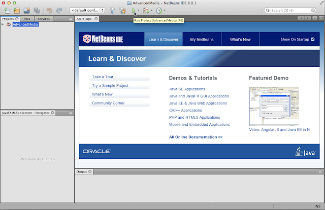
Task: Switch to the Files tab
Action: click(27, 19)
